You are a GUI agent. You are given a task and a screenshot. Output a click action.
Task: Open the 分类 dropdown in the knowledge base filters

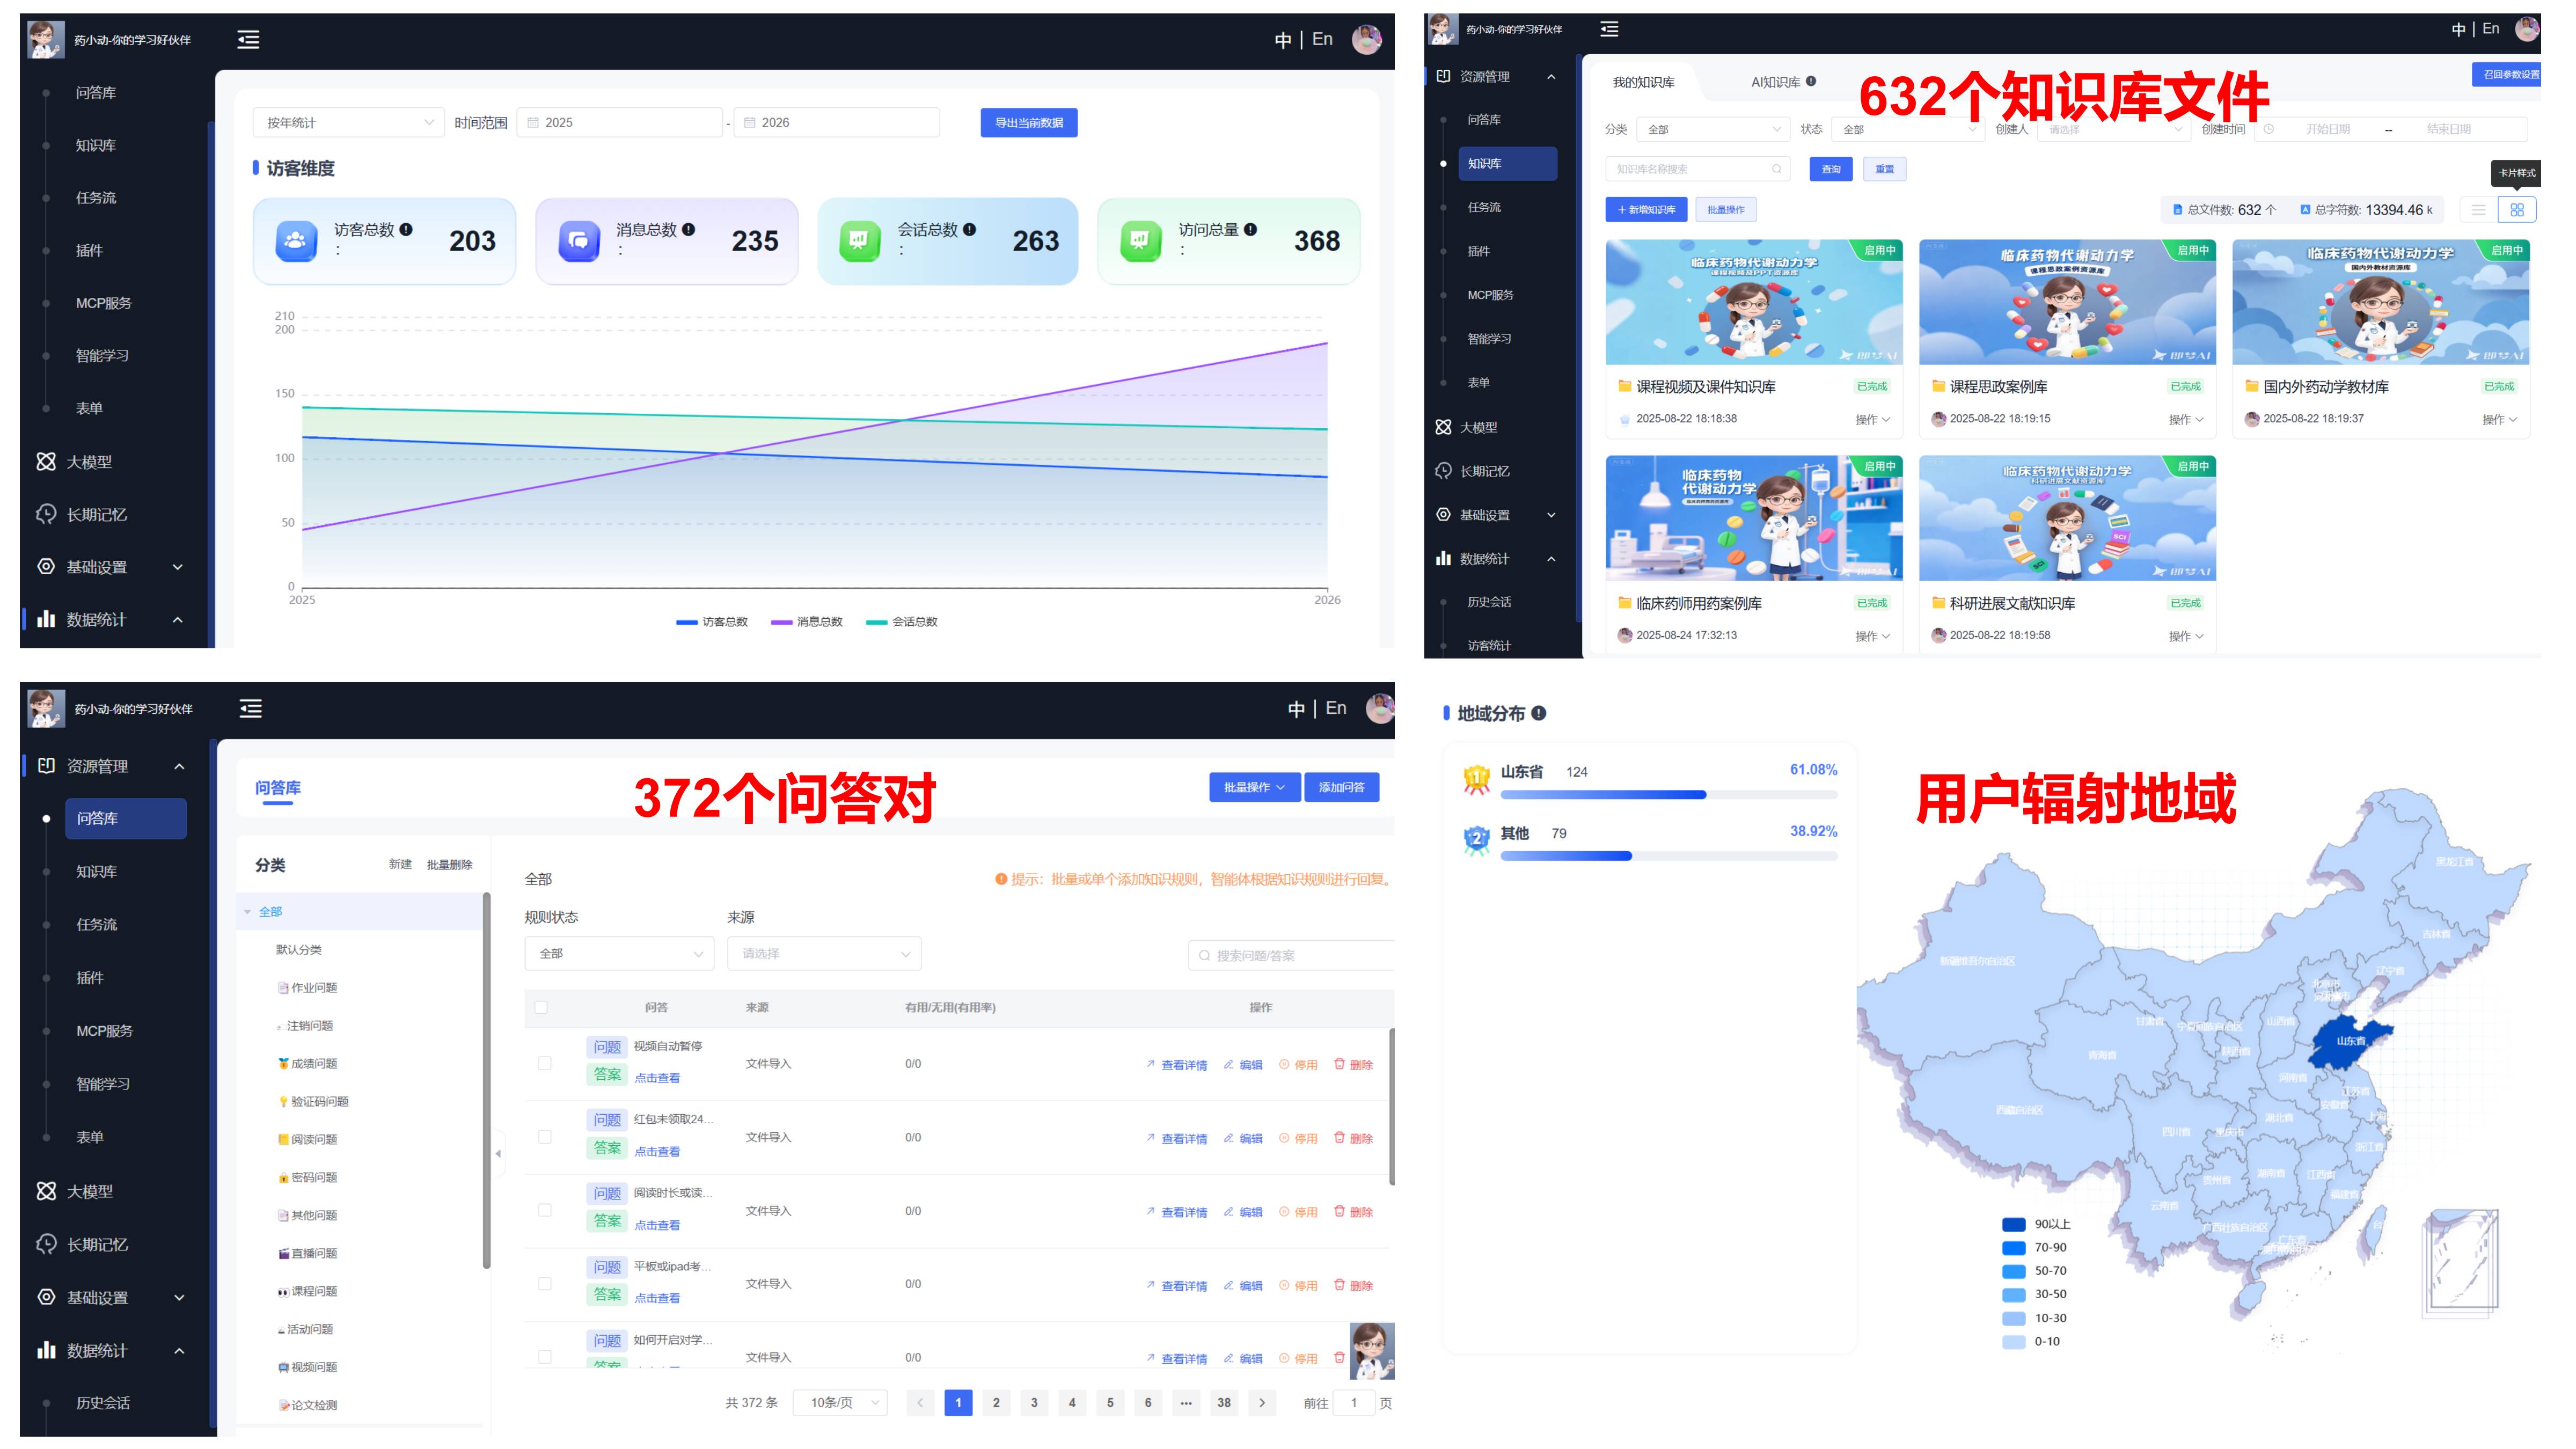click(1712, 129)
